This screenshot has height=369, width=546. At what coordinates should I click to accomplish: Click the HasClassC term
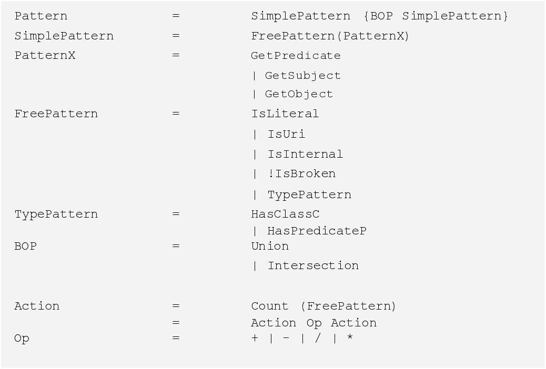[285, 214]
